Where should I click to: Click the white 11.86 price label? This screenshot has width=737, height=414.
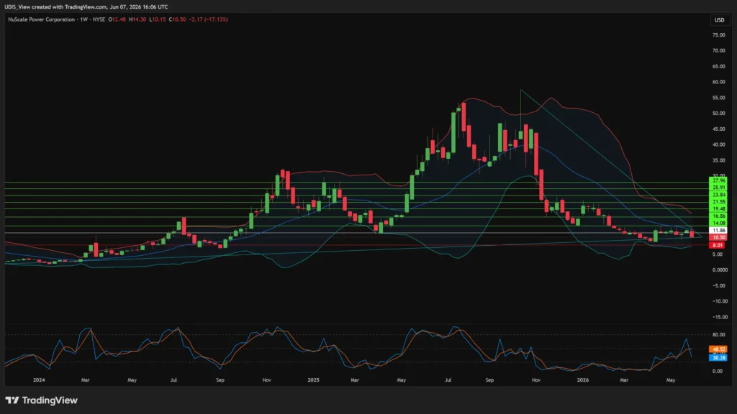coord(718,231)
